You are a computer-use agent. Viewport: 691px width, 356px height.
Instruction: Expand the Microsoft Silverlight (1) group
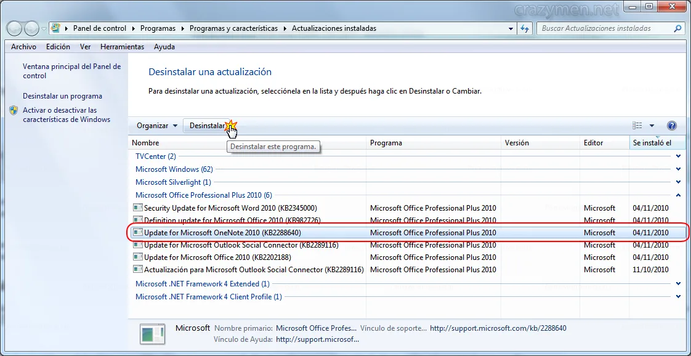pyautogui.click(x=678, y=182)
